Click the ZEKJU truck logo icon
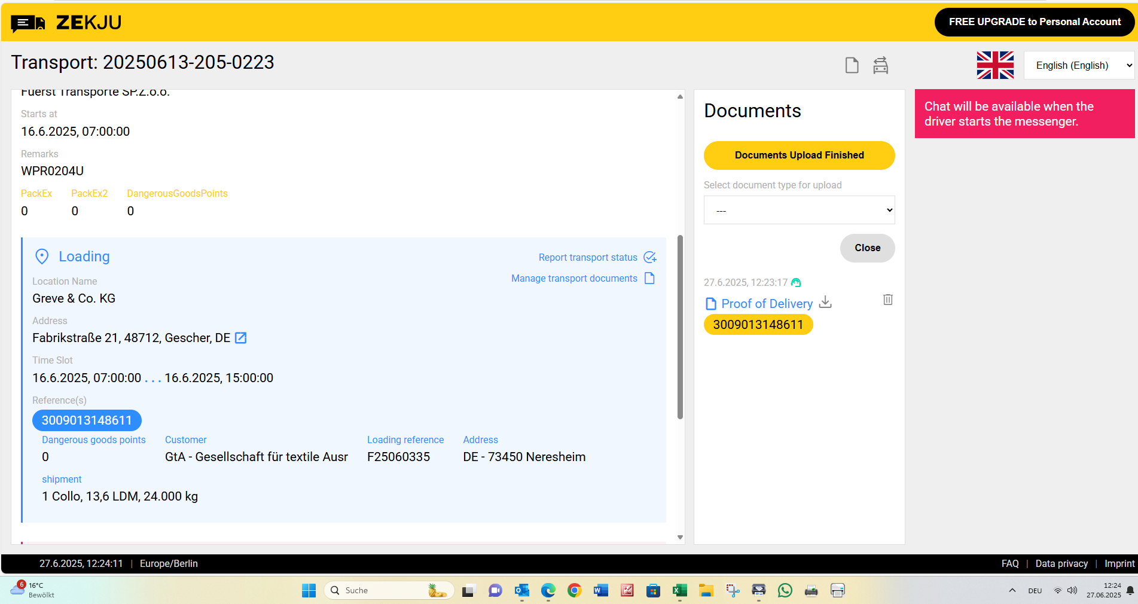1138x604 pixels. point(28,23)
